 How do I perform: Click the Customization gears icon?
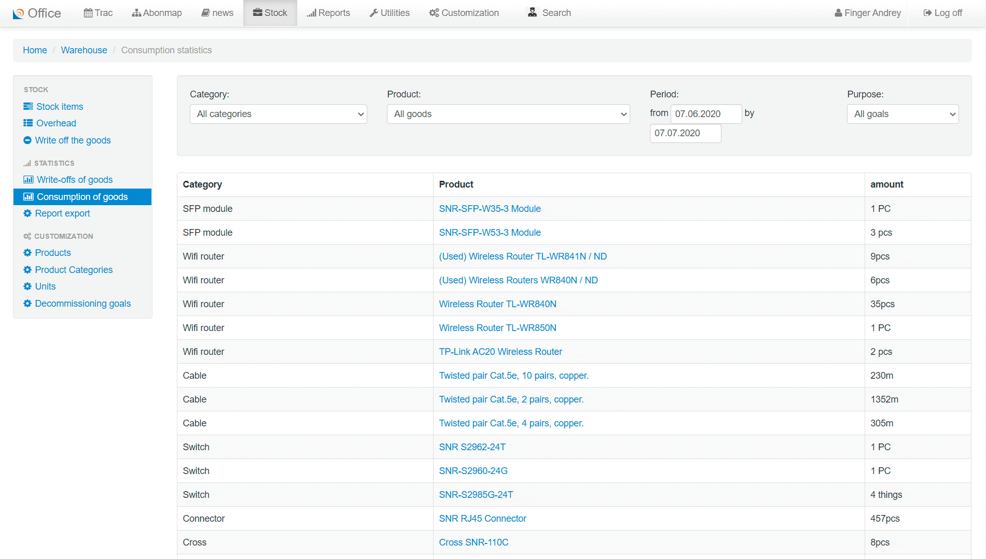[x=434, y=13]
